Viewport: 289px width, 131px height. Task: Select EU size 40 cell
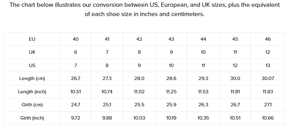76,39
